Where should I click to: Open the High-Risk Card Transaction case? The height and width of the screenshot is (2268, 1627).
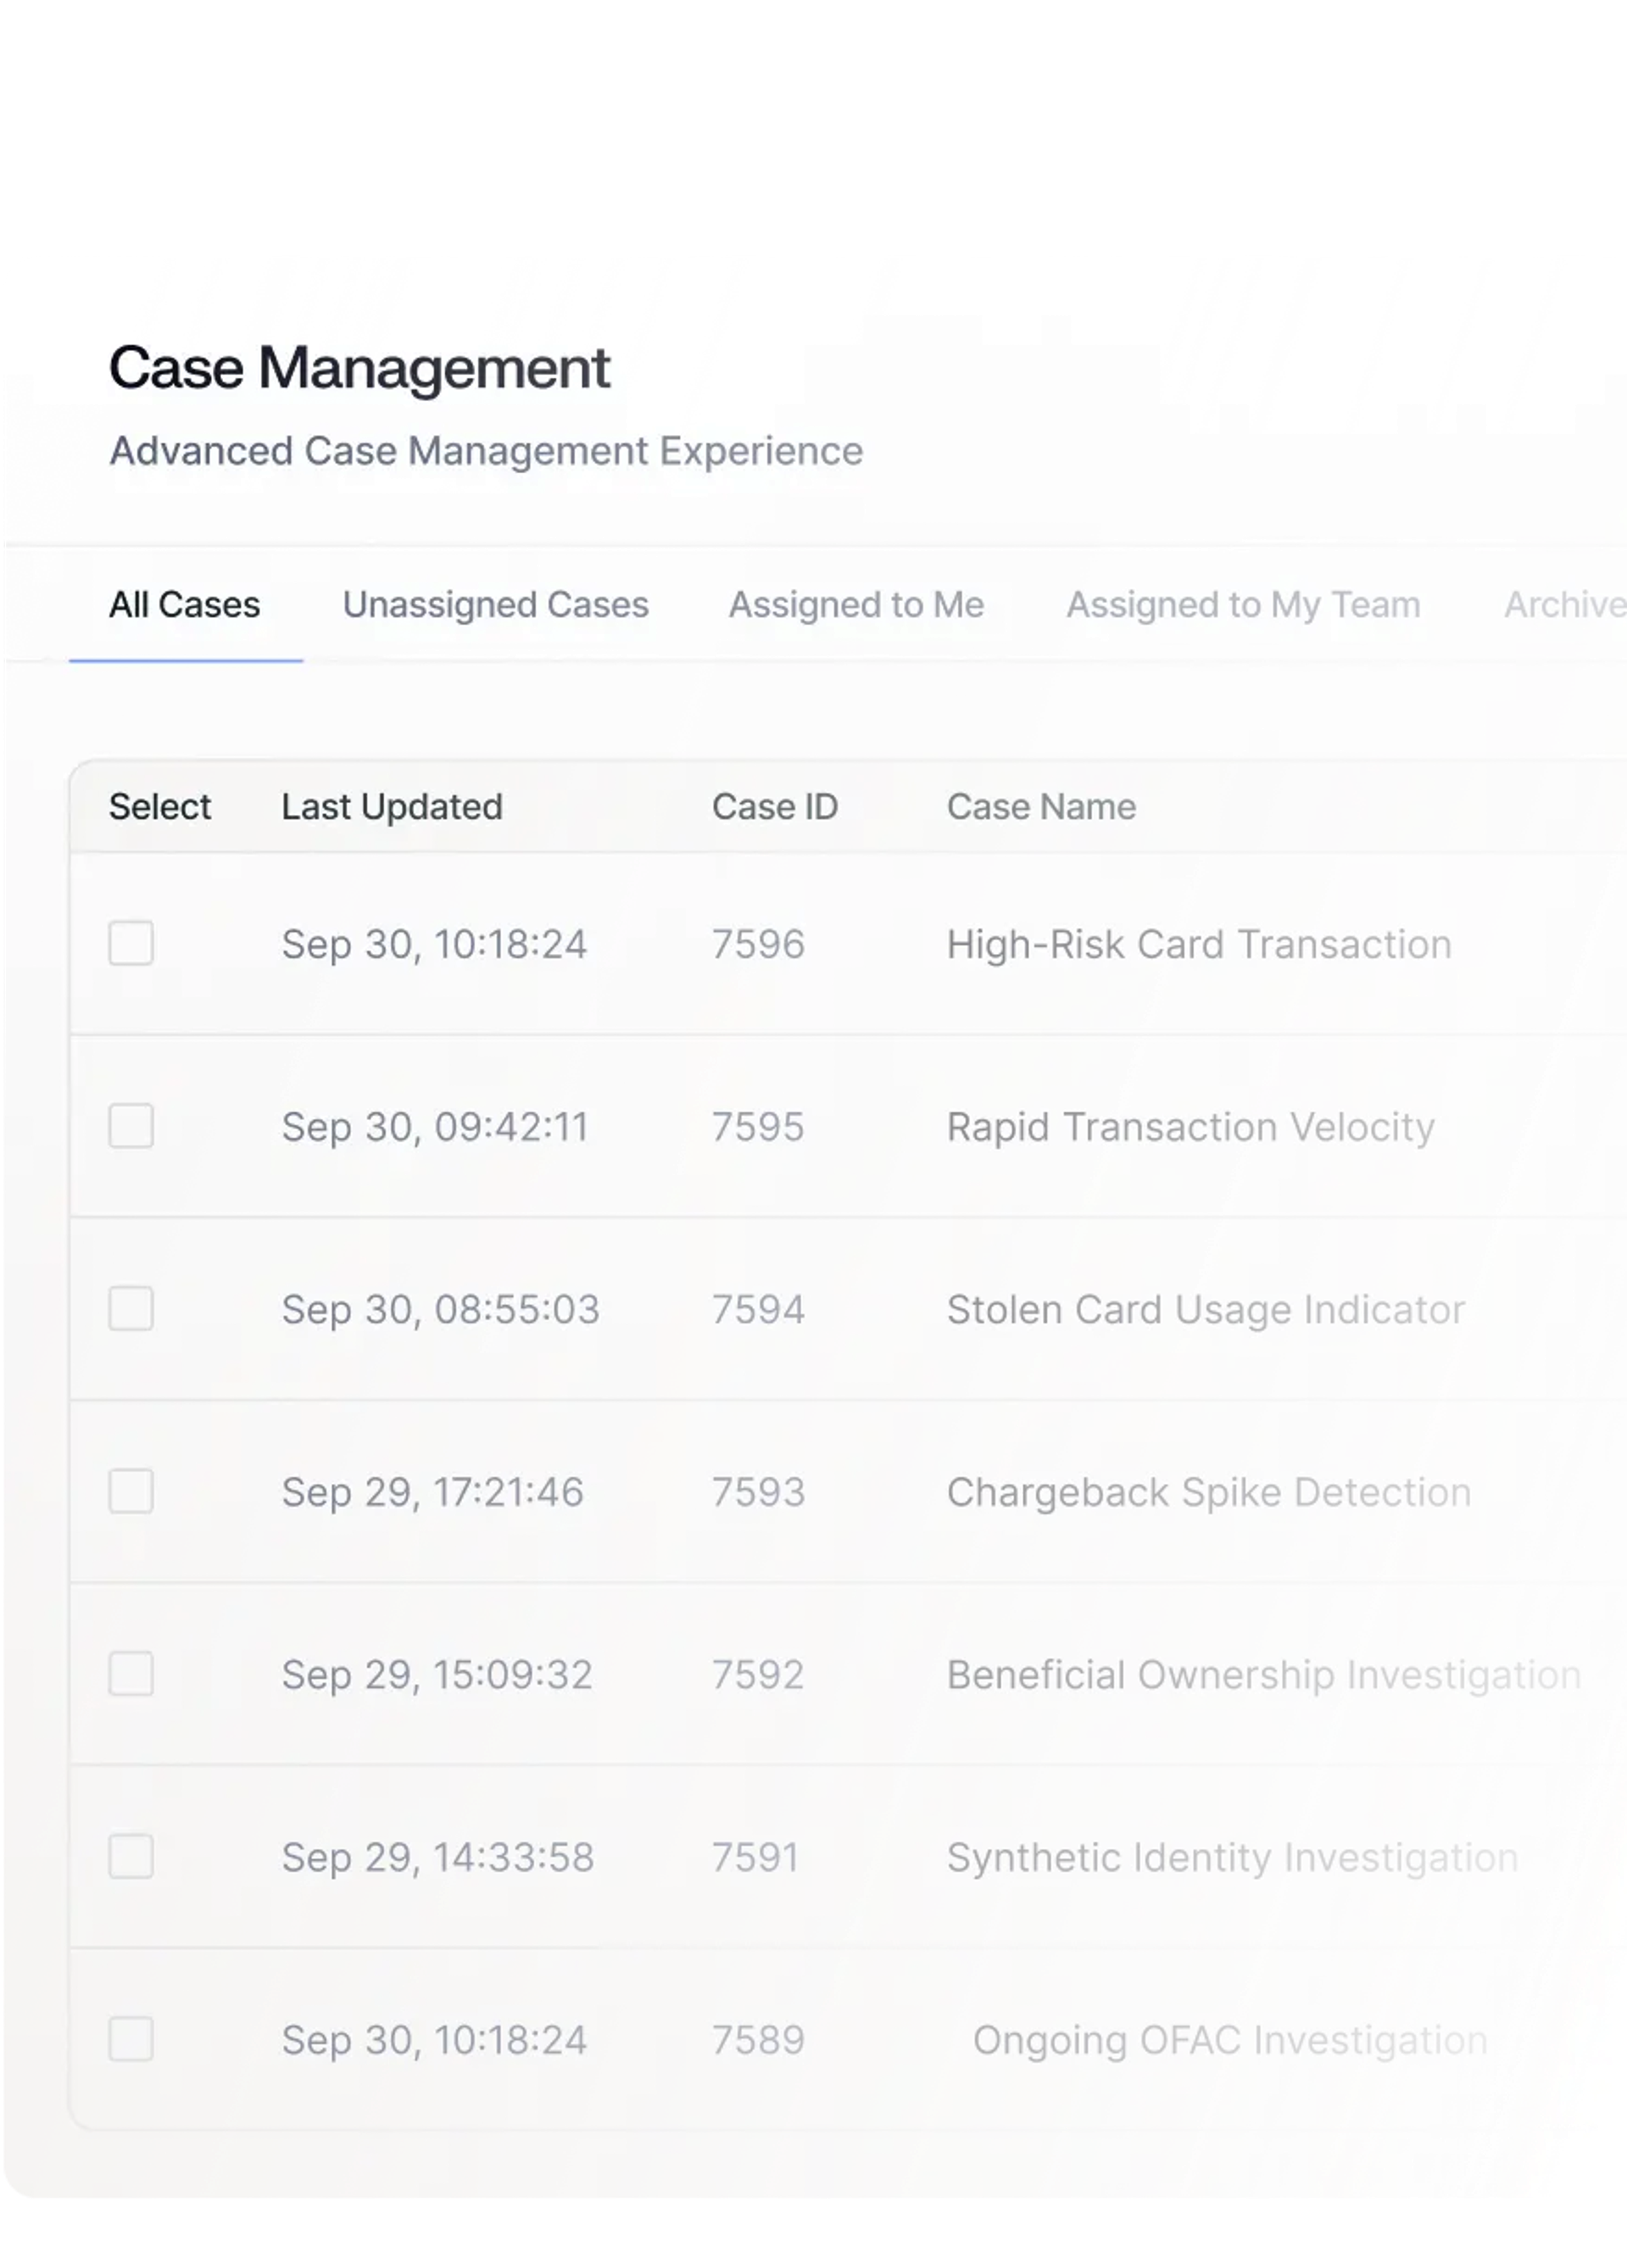[1199, 945]
